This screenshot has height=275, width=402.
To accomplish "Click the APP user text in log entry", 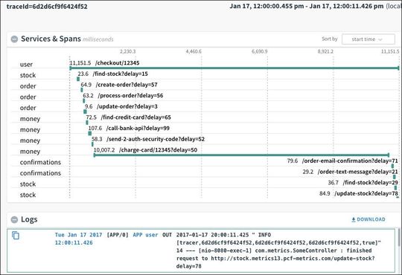I will [x=145, y=235].
